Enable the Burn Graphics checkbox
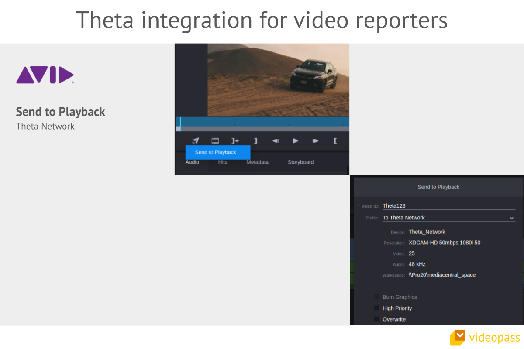 376,297
